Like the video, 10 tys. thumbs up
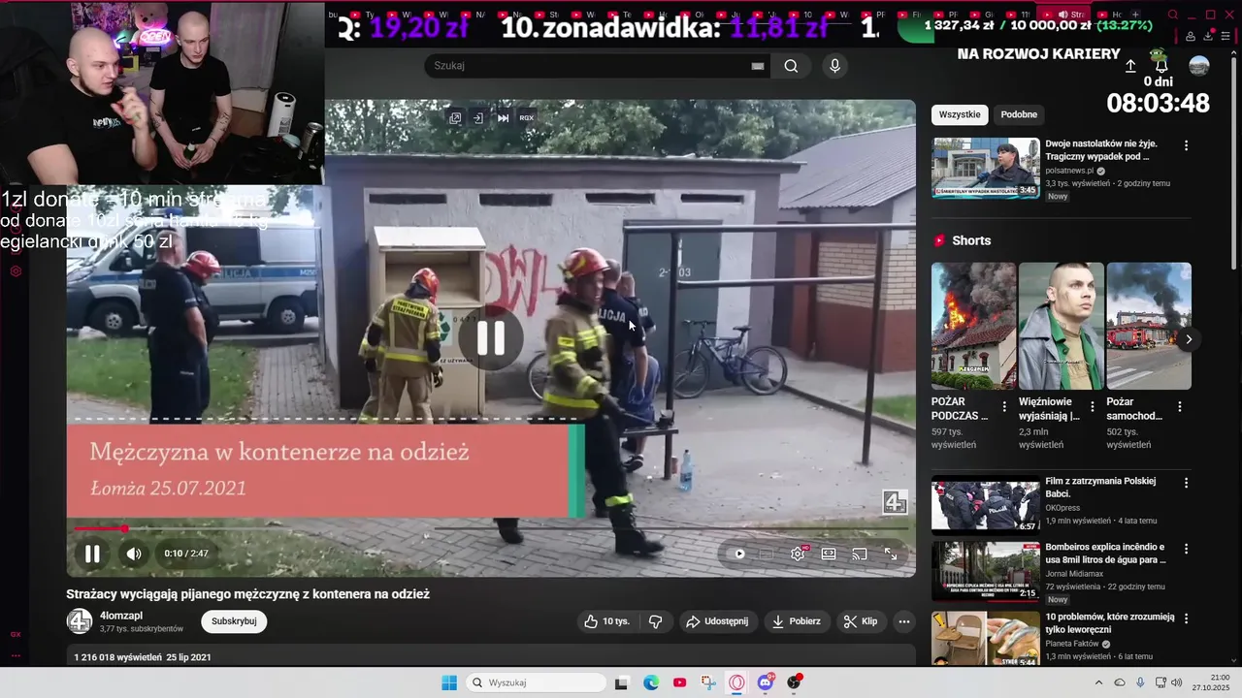The width and height of the screenshot is (1242, 698). point(607,621)
